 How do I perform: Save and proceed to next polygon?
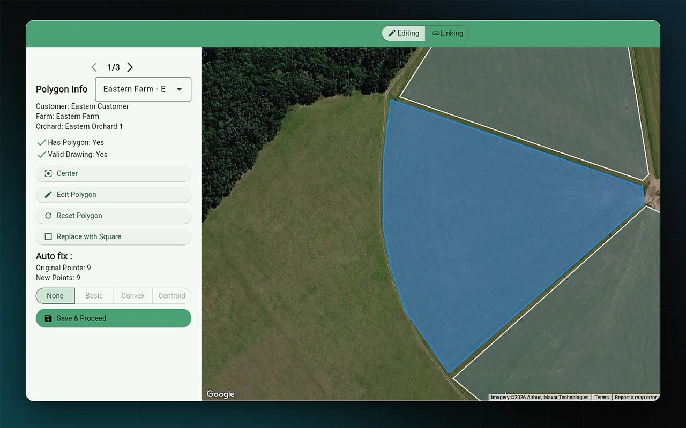tap(114, 318)
